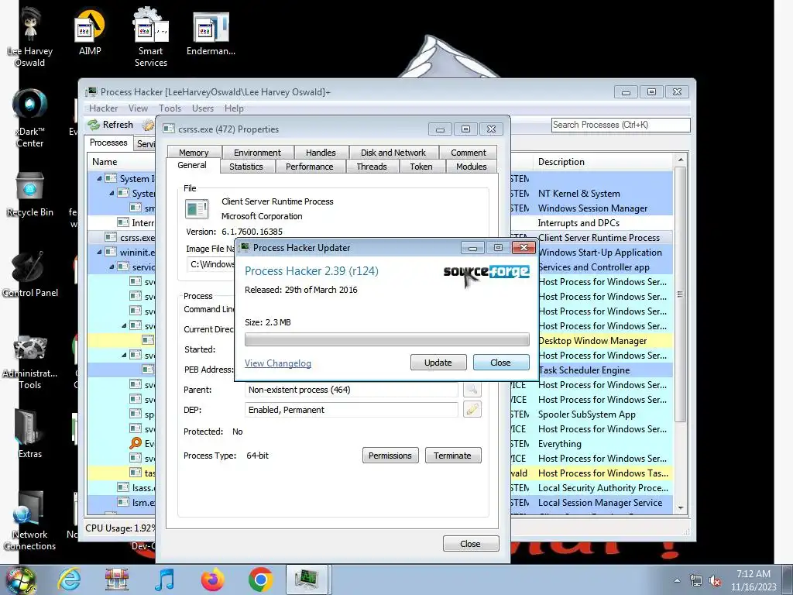Open the View Changelog link
This screenshot has height=595, width=793.
[278, 363]
